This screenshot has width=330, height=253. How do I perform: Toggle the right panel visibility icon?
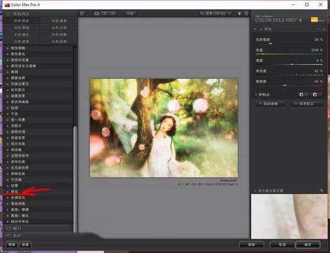pyautogui.click(x=245, y=13)
